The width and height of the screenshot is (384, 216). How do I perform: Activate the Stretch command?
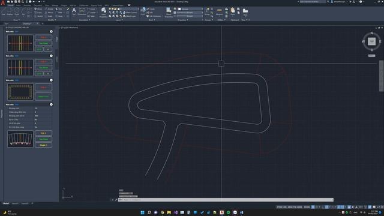click(38, 16)
